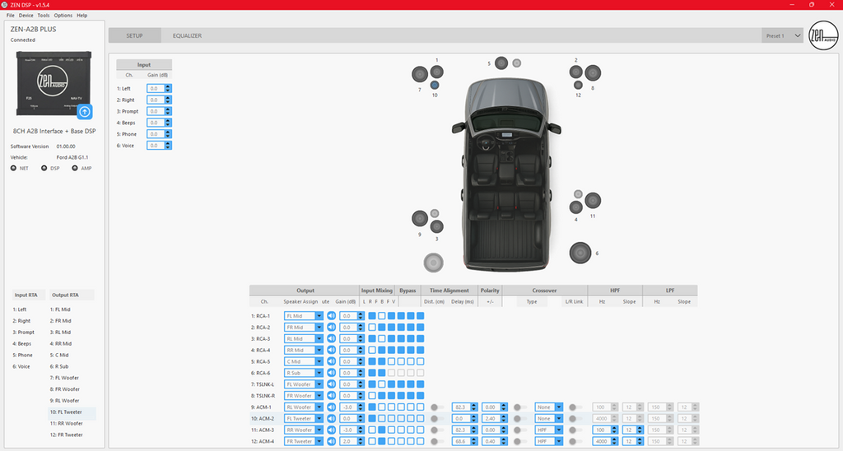
Task: Click the Zen Audio logo at top right
Action: 821,37
